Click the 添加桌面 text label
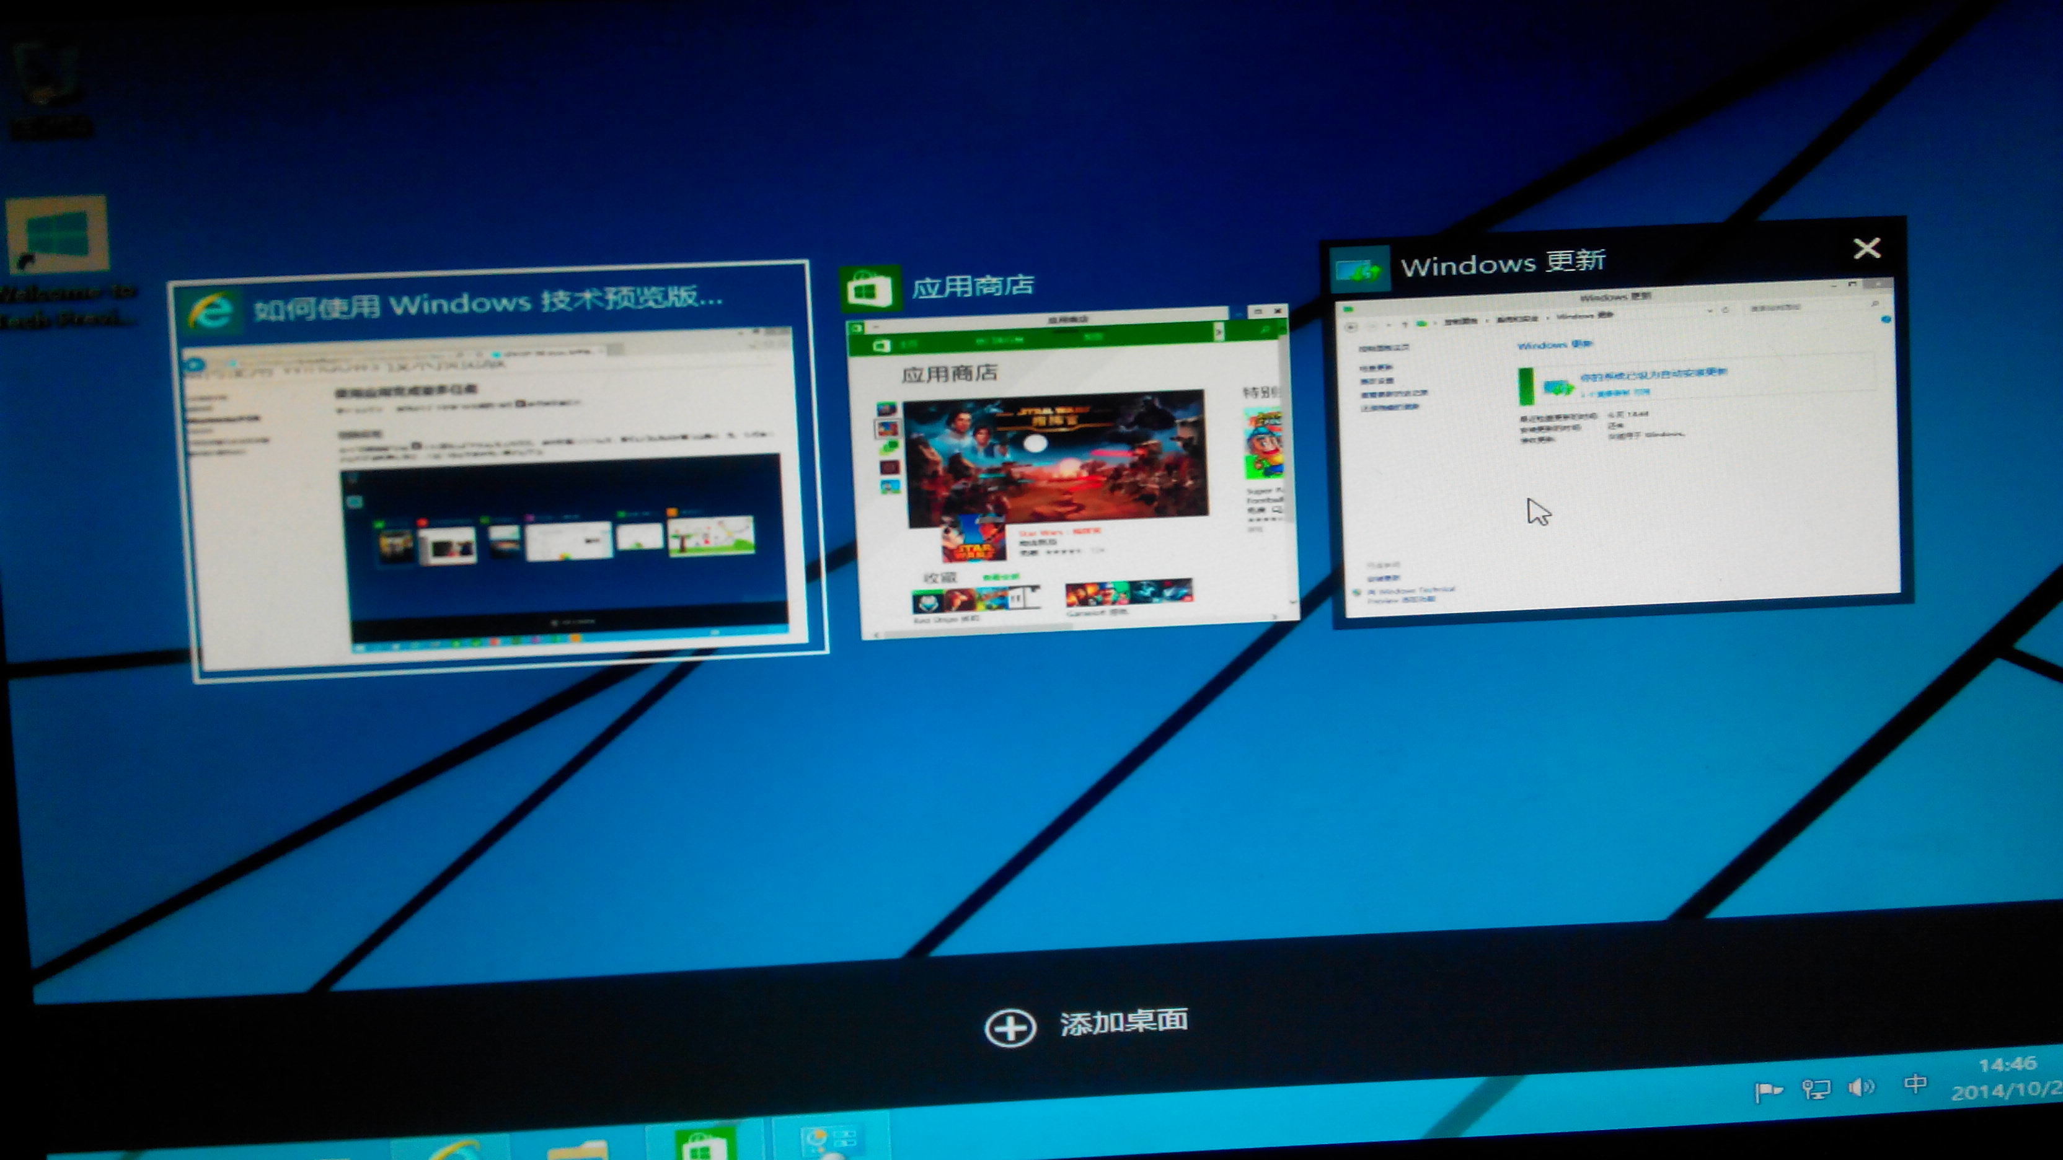The height and width of the screenshot is (1160, 2063). coord(1124,1022)
